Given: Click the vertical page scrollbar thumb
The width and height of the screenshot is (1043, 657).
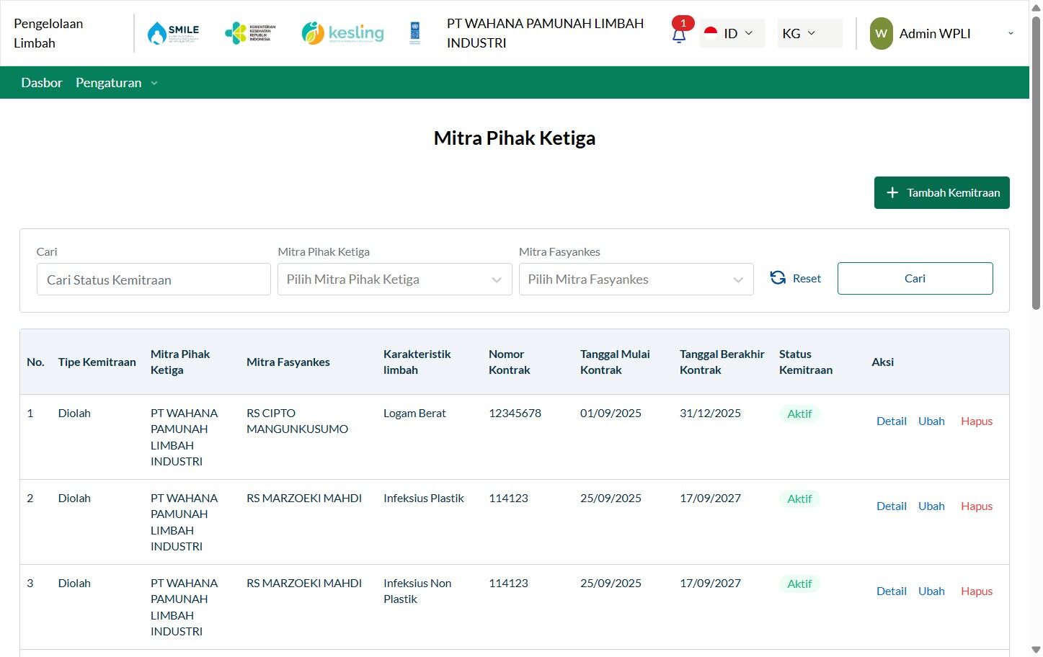Looking at the screenshot, I should click(1036, 162).
